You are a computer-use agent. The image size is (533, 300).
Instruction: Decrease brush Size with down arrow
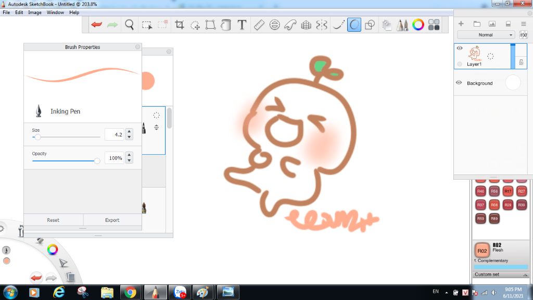[x=129, y=137]
